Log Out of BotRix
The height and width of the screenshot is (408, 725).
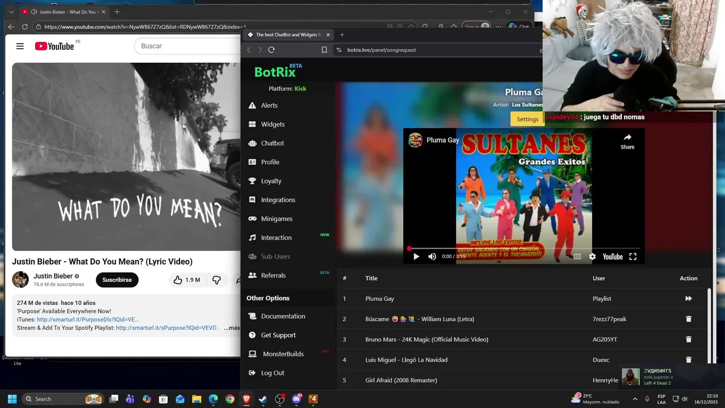(272, 373)
